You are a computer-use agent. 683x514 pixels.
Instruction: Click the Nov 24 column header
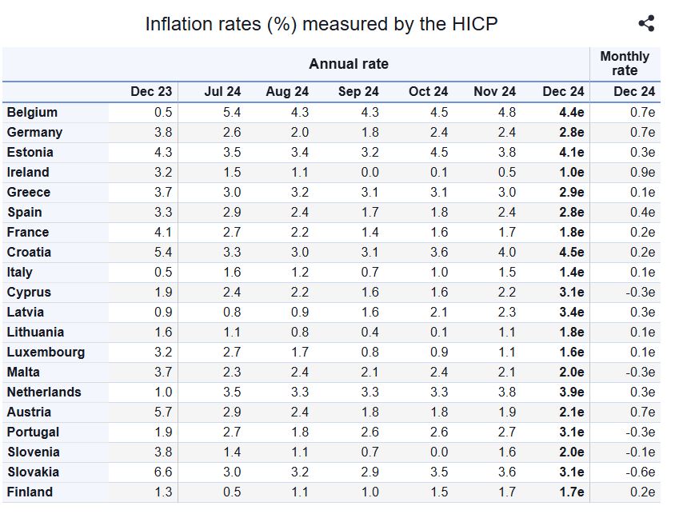pyautogui.click(x=494, y=91)
